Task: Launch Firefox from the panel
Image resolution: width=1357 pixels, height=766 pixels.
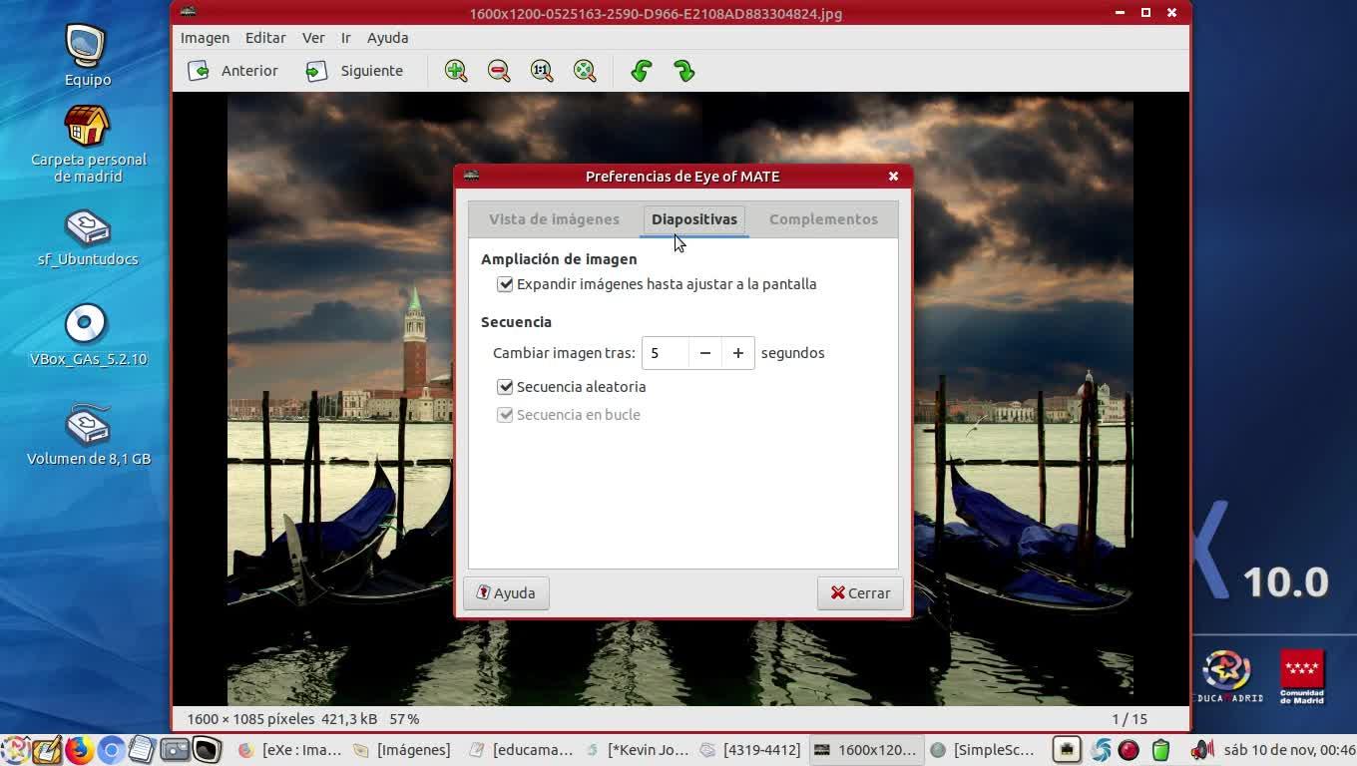Action: [x=79, y=750]
